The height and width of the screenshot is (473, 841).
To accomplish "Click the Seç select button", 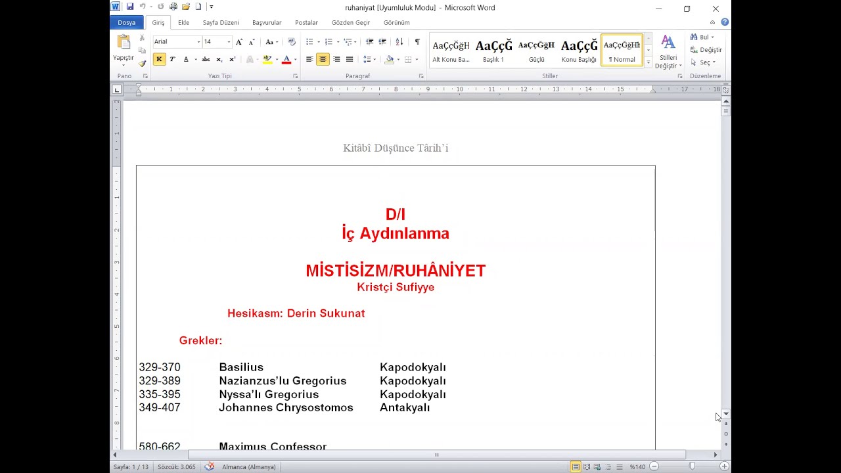I will (x=703, y=62).
